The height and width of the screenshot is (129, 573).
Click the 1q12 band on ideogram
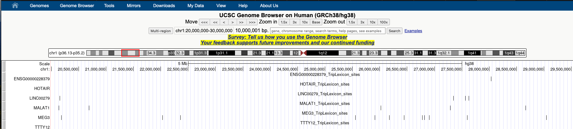[323, 53]
